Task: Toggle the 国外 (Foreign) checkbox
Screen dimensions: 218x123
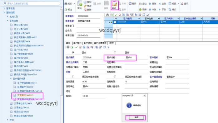Action: point(115,53)
